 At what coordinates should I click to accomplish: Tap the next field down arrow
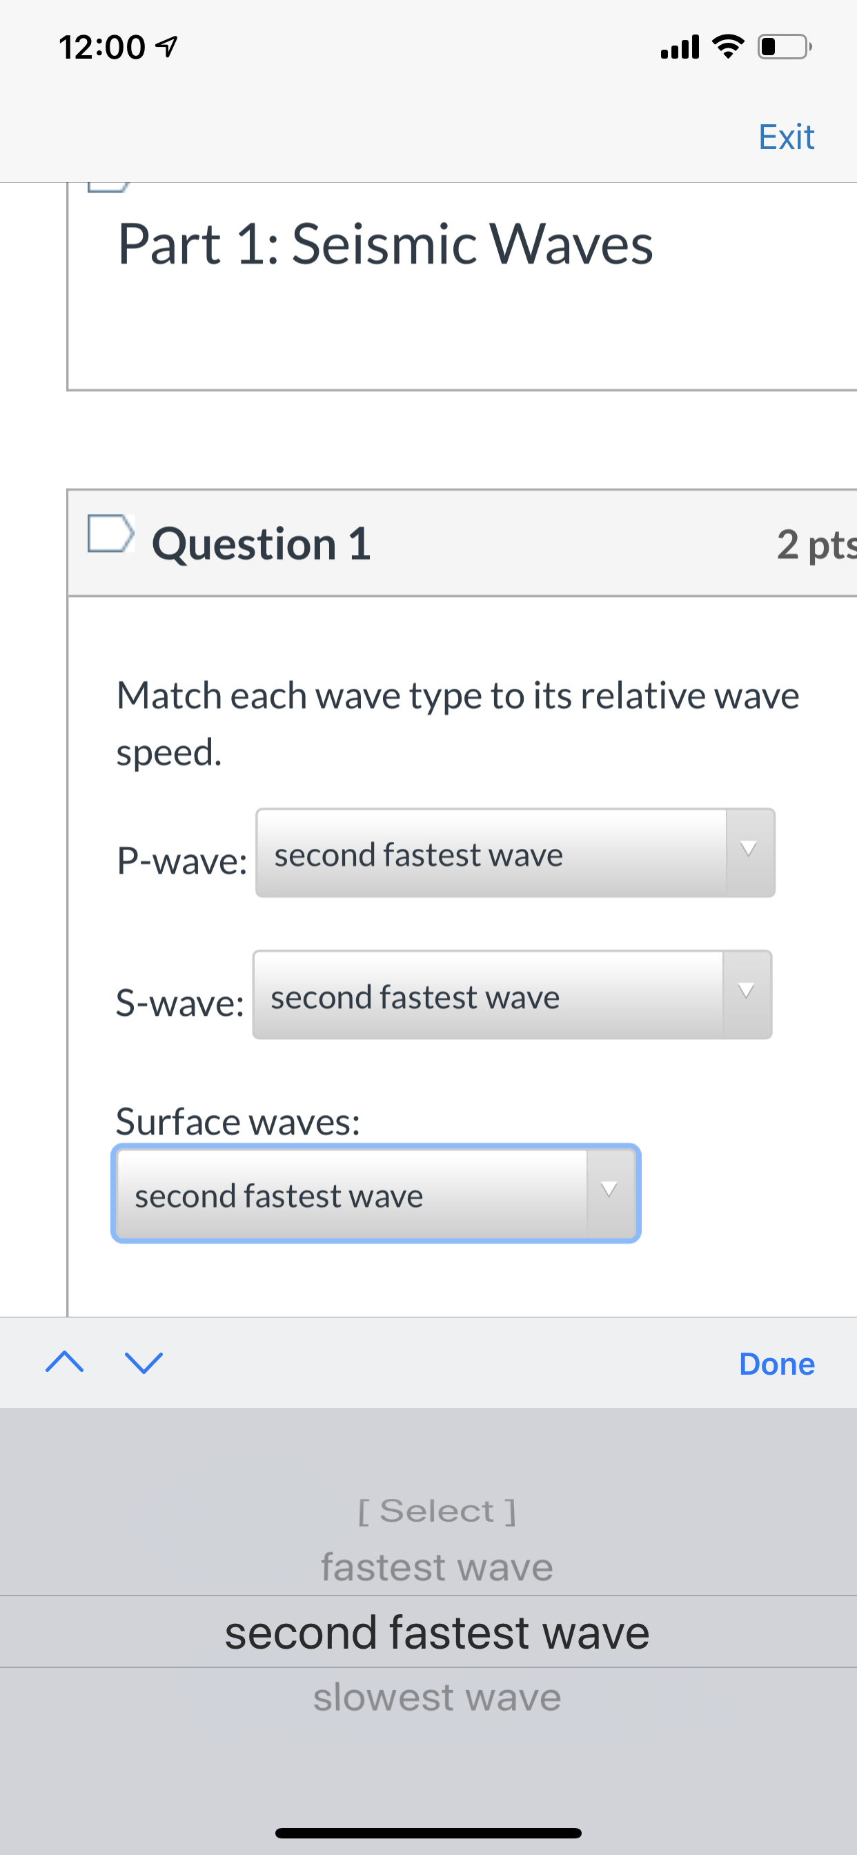click(x=144, y=1362)
